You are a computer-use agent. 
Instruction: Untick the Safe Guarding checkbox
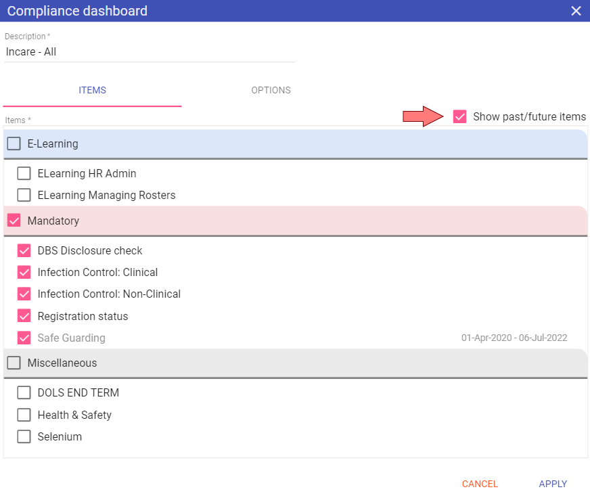point(24,338)
